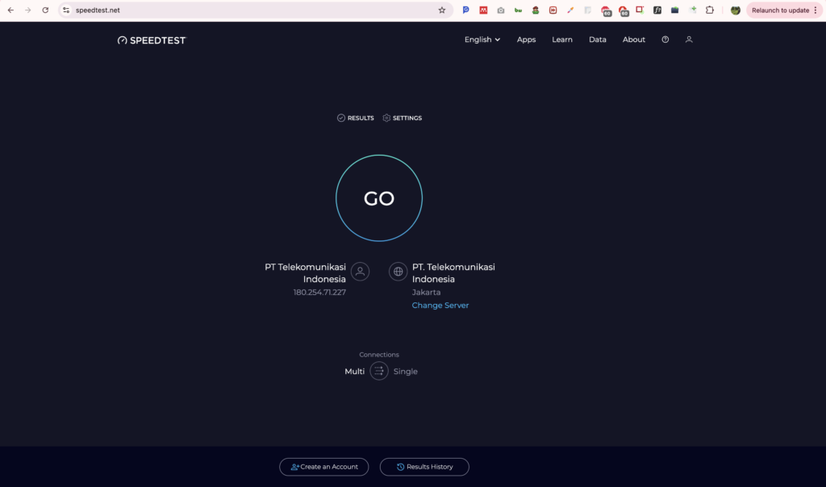The width and height of the screenshot is (826, 487).
Task: Click the help question mark icon
Action: (665, 40)
